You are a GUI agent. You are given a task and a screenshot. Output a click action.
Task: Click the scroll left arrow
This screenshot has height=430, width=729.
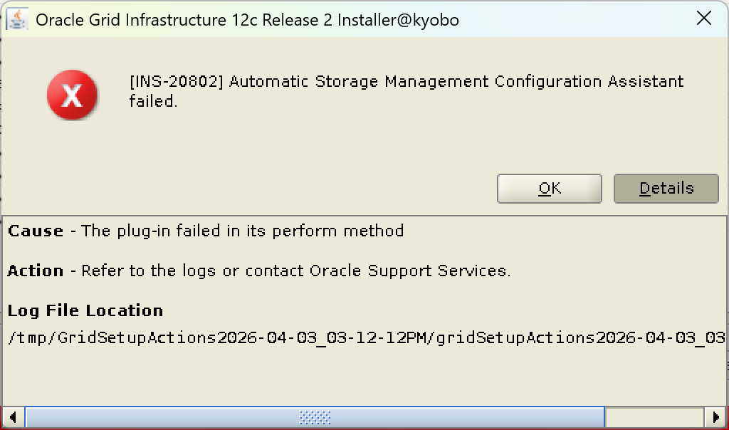click(14, 416)
